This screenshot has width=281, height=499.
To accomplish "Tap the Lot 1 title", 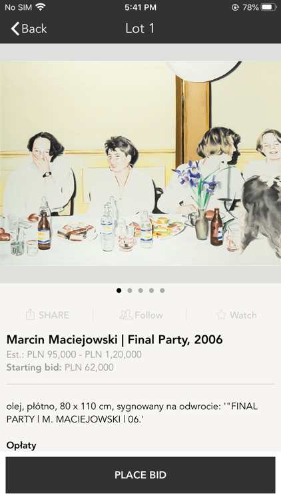I will tap(140, 29).
